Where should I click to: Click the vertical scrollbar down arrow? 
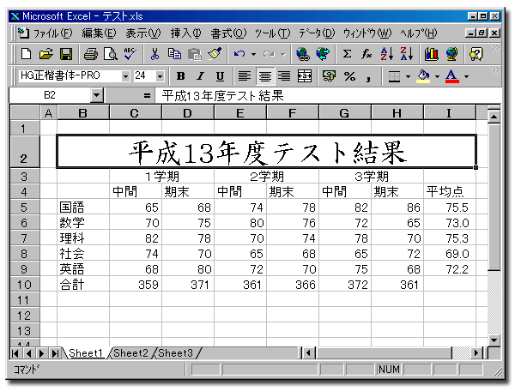coord(494,340)
